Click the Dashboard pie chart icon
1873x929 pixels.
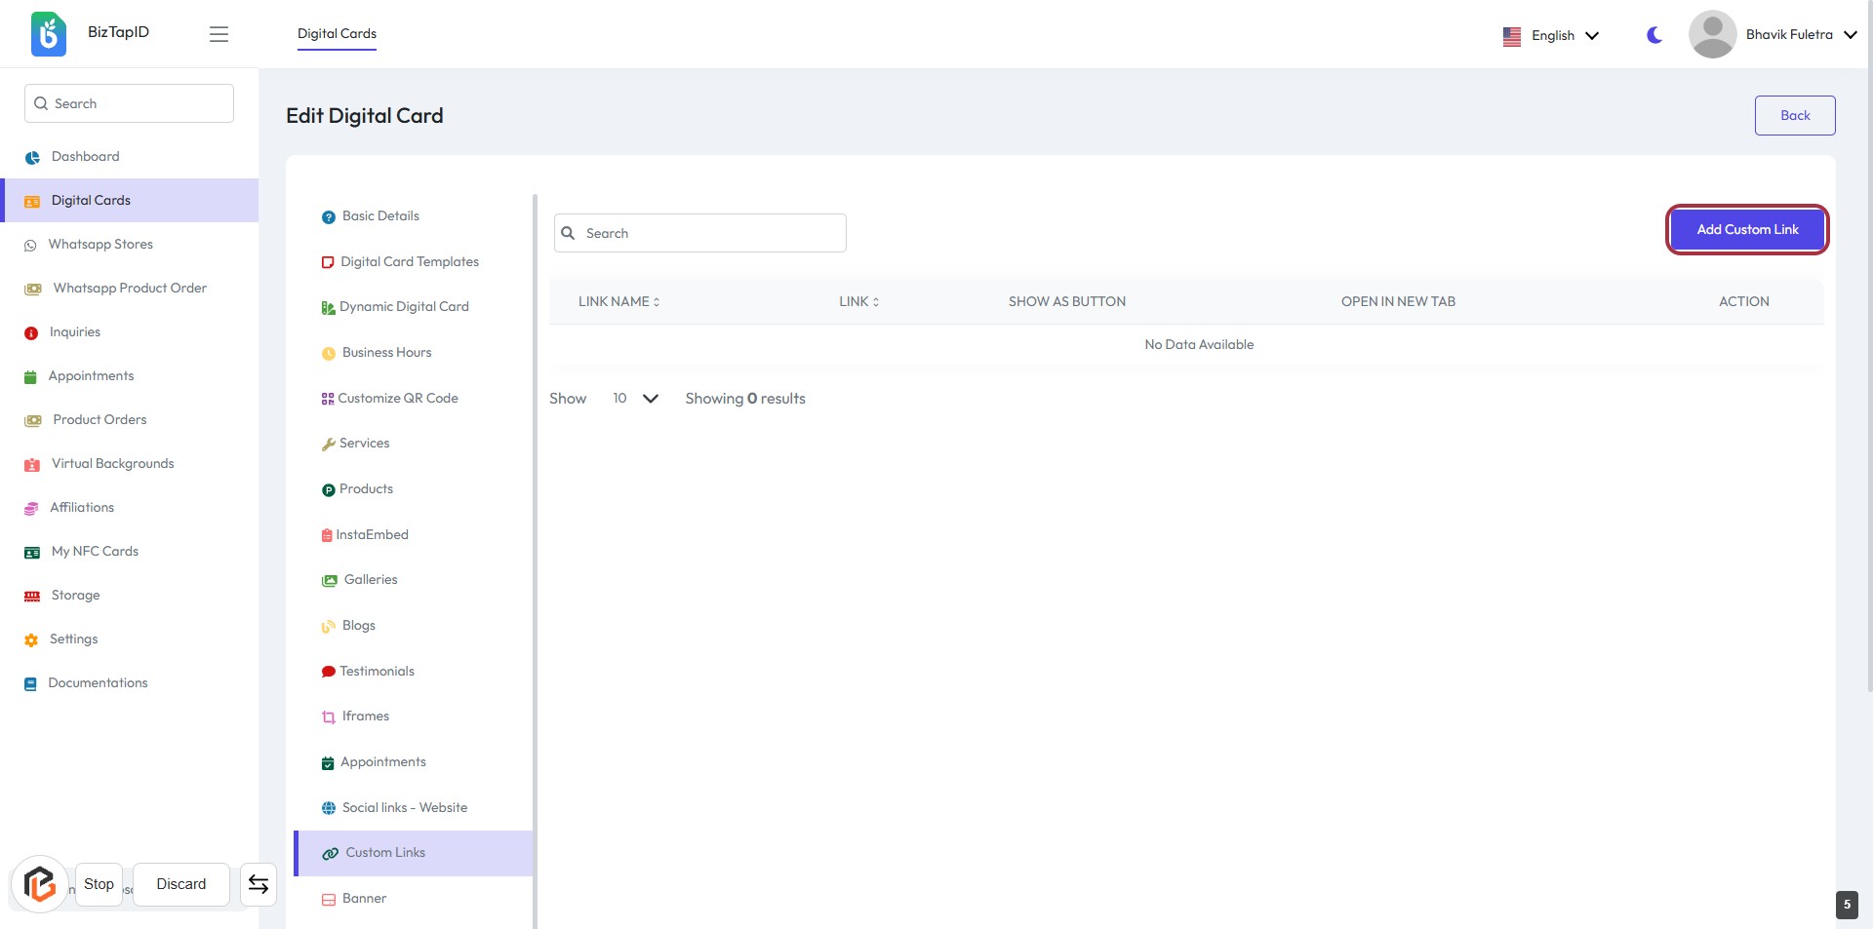coord(32,158)
